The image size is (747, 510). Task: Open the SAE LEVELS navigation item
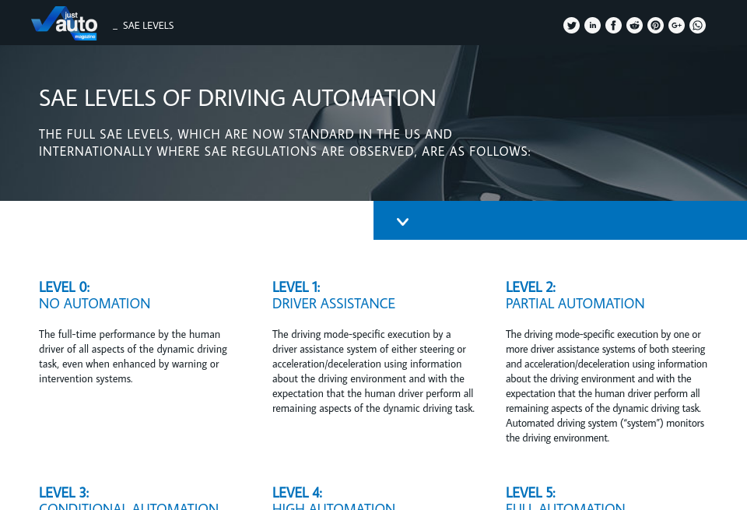[x=148, y=25]
